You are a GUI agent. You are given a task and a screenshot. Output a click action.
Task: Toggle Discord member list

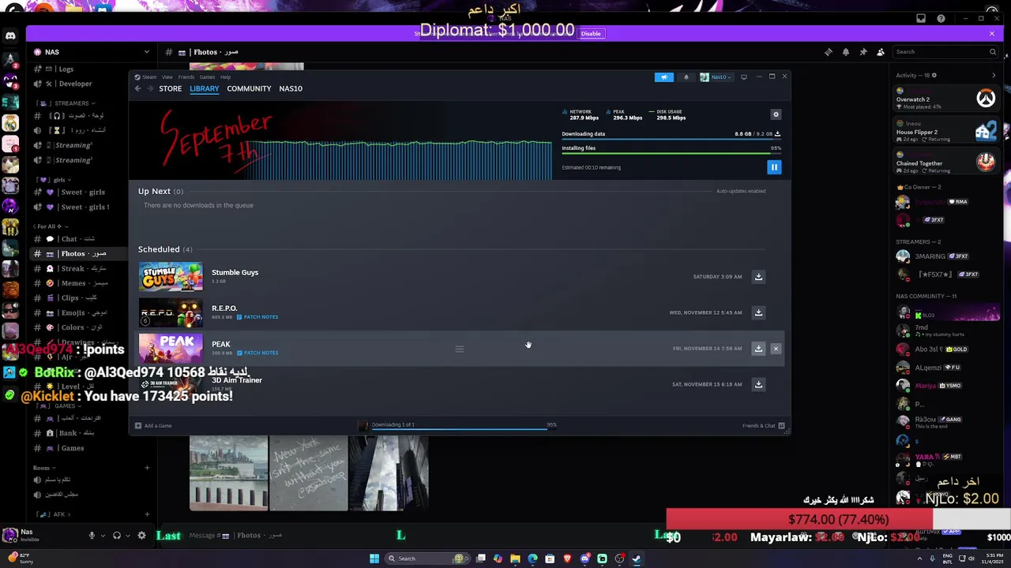880,52
